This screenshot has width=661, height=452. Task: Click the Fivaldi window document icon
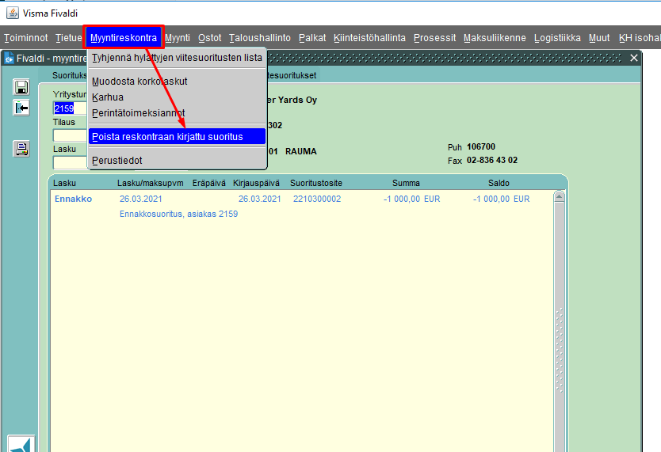pos(9,59)
